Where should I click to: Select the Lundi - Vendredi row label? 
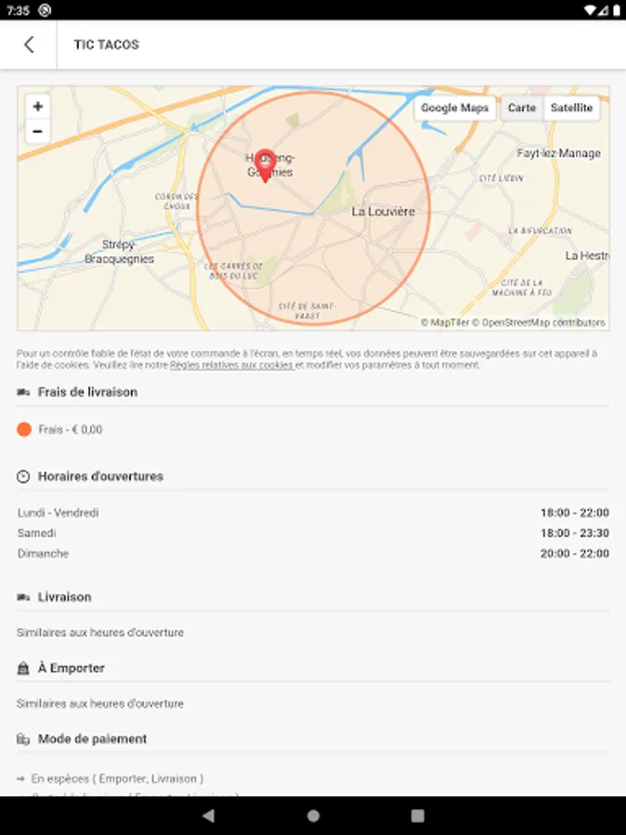pyautogui.click(x=58, y=513)
